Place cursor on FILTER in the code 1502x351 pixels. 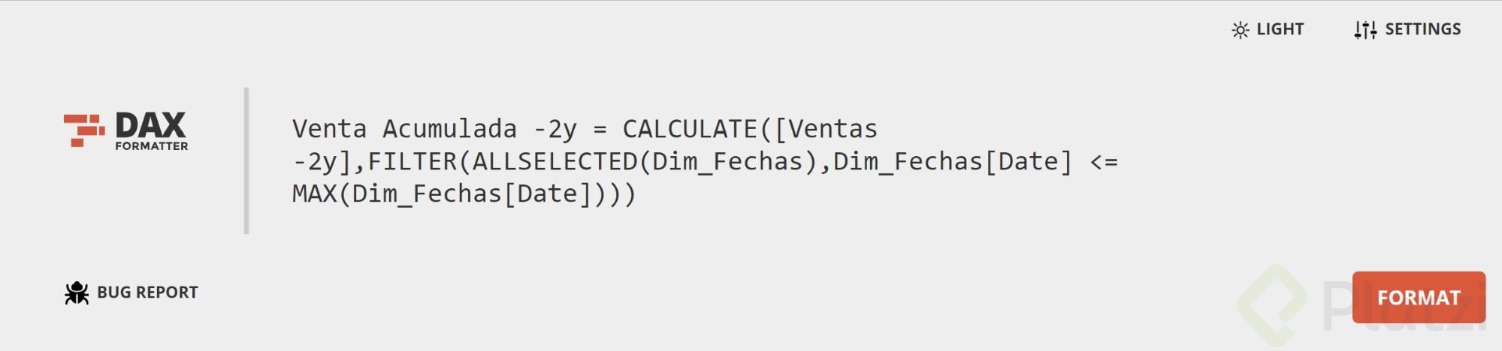(412, 162)
